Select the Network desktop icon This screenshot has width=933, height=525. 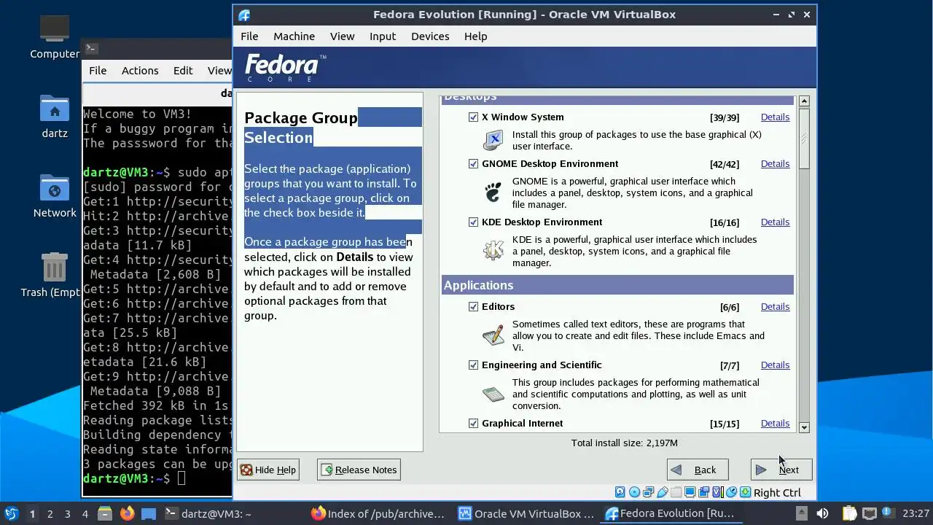55,196
